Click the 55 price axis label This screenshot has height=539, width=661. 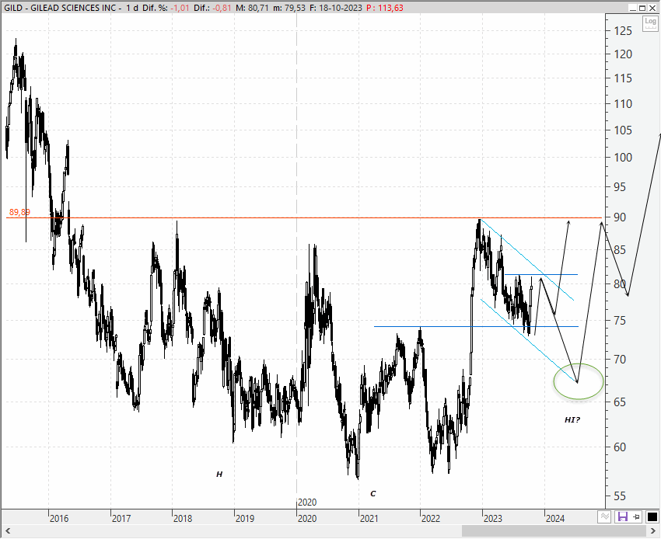pyautogui.click(x=620, y=496)
